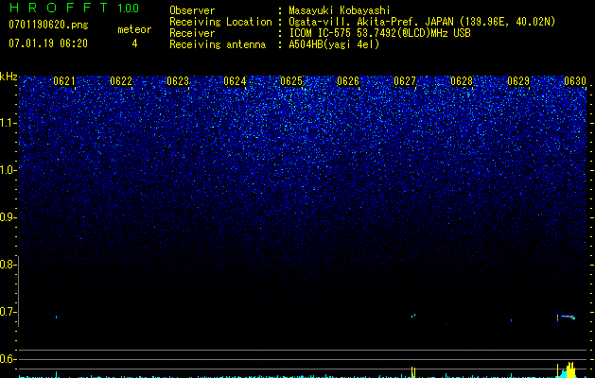Click the kHz axis unit label
This screenshot has width=595, height=378.
point(9,77)
